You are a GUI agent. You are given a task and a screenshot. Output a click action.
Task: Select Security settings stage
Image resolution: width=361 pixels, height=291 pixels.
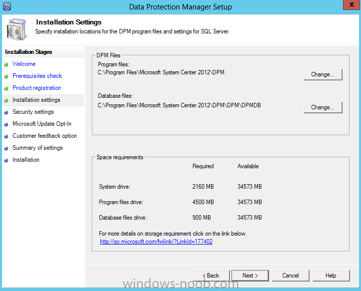click(33, 112)
